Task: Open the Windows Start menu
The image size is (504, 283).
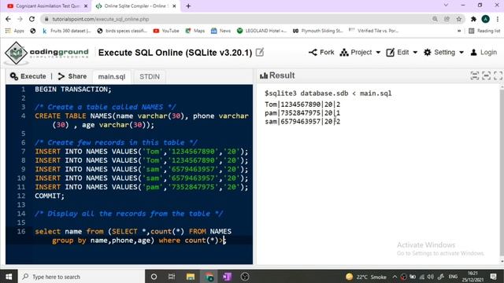Action: coord(9,277)
